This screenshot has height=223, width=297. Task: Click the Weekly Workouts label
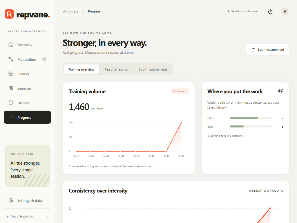pyautogui.click(x=266, y=190)
